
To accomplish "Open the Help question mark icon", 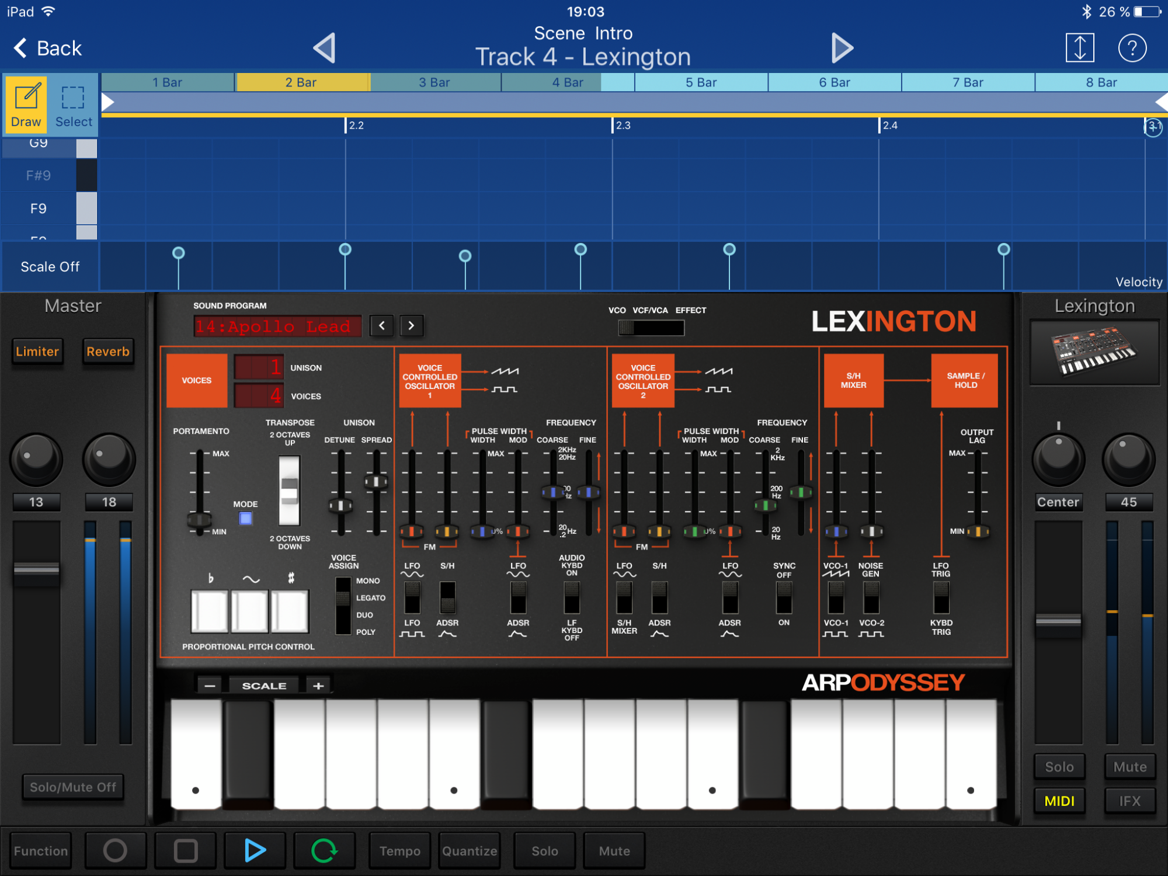I will coord(1132,48).
